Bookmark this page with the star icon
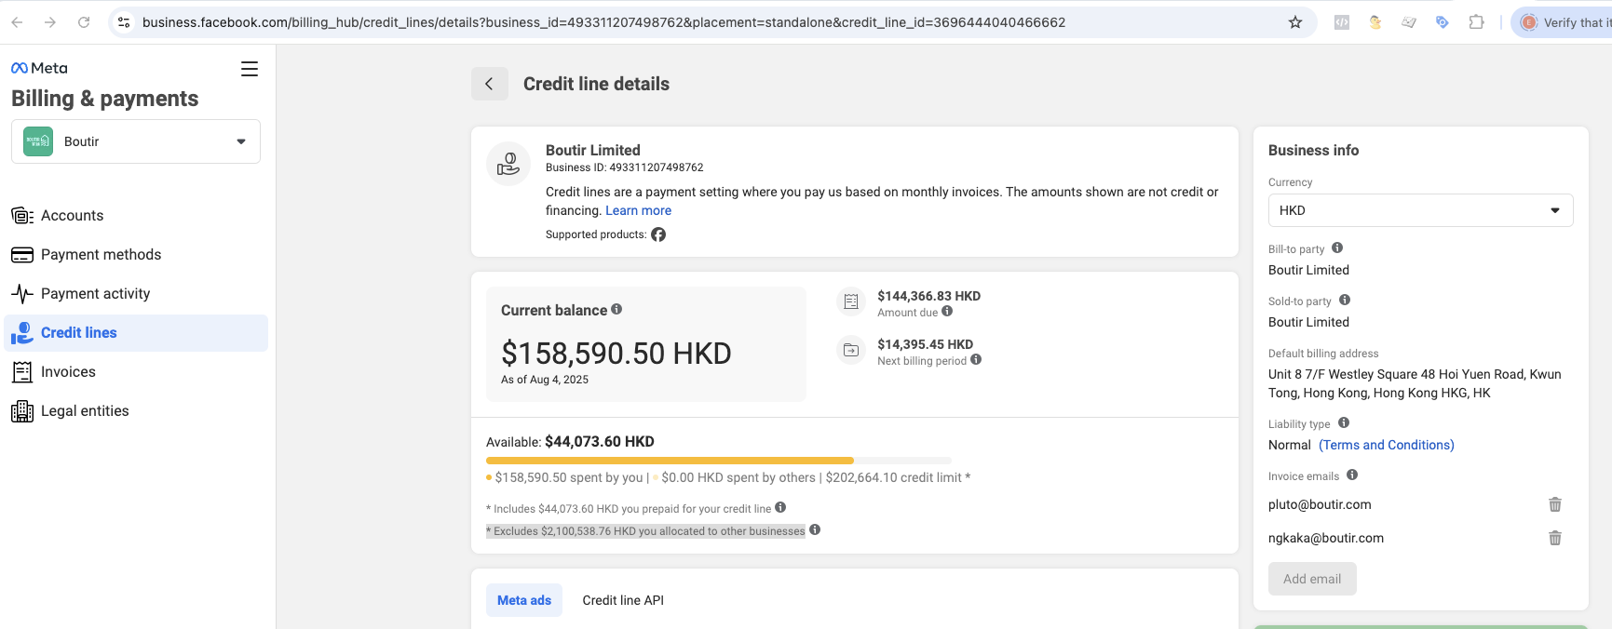 [x=1295, y=22]
